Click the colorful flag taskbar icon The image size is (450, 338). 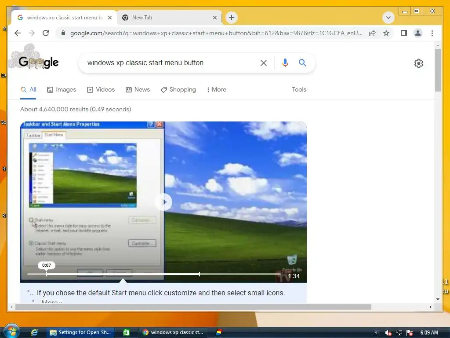coord(219,333)
